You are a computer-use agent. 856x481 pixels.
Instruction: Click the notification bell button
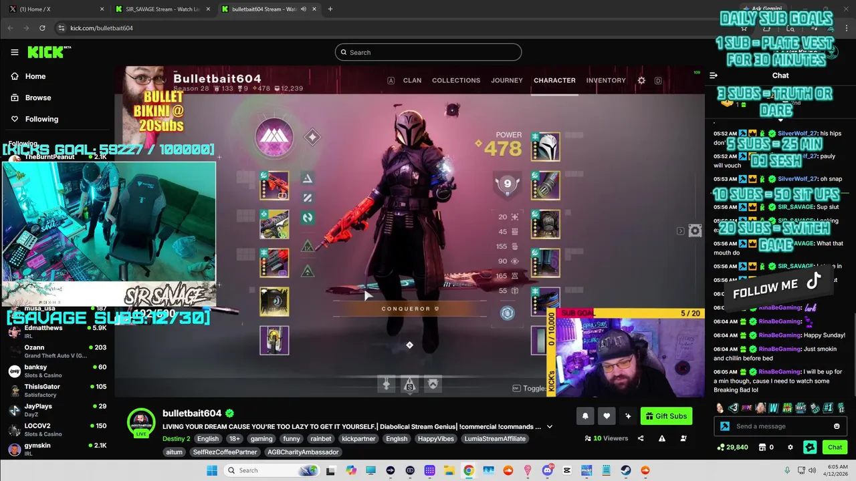tap(585, 416)
